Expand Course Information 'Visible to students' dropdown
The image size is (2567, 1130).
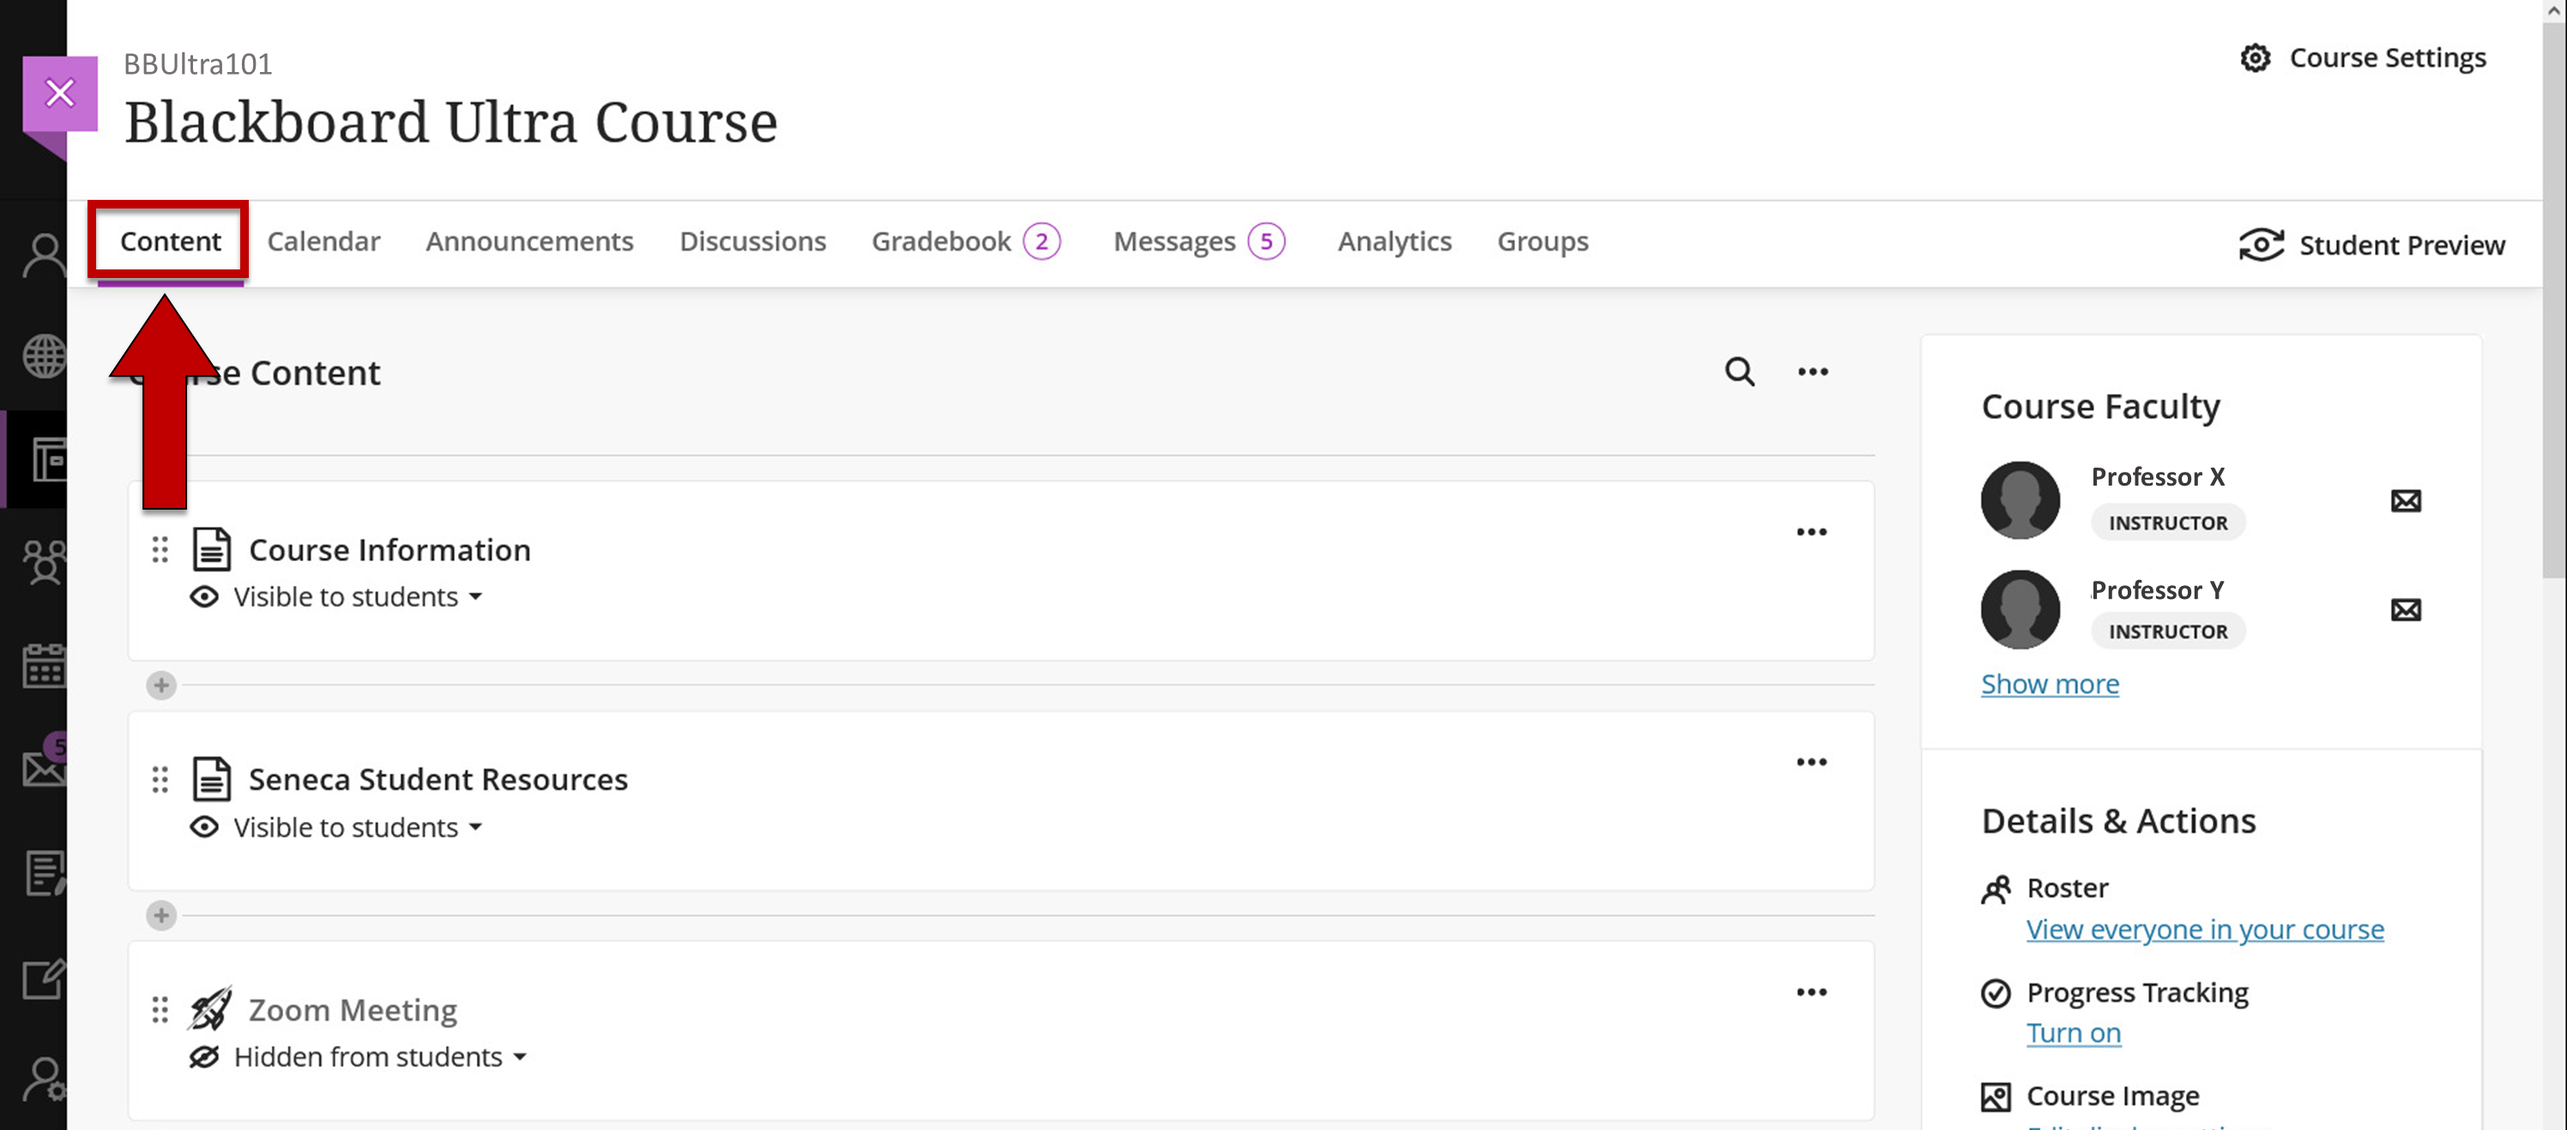358,597
